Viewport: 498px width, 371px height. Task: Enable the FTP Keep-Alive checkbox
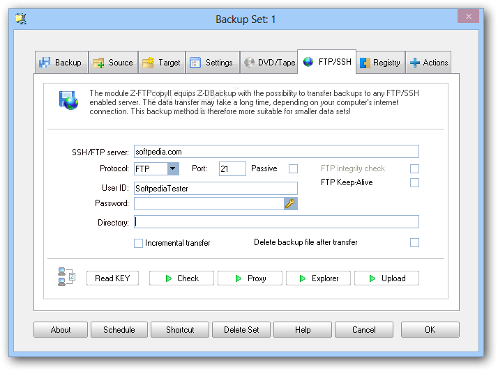point(414,182)
